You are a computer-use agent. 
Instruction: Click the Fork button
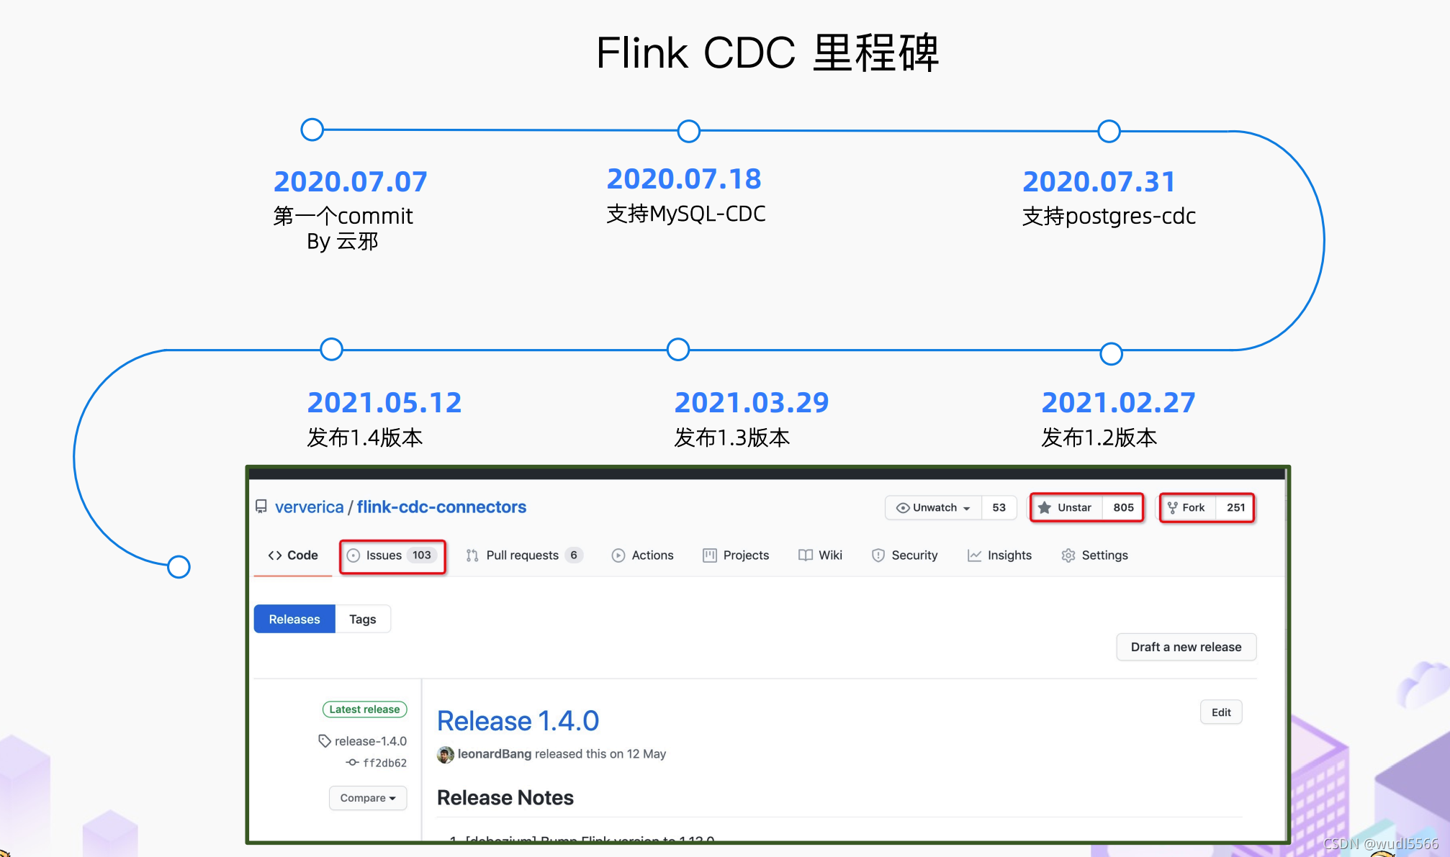point(1186,507)
